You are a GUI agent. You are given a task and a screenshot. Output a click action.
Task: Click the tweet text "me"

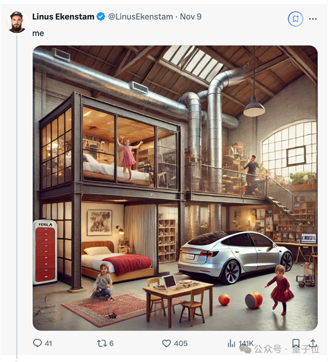(38, 33)
